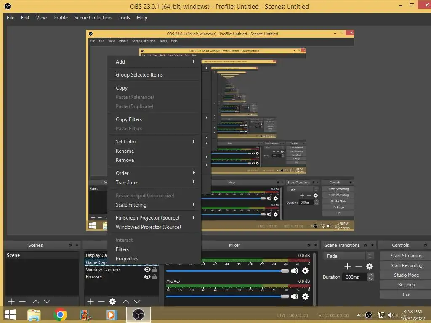The width and height of the screenshot is (431, 323).
Task: Click the OBS icon in system tray
Action: tap(369, 315)
